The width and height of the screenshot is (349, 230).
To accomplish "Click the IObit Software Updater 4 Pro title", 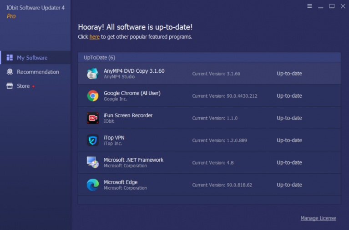I will (35, 11).
